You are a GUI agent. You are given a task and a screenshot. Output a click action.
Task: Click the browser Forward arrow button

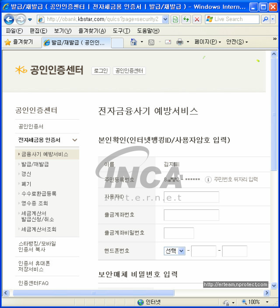click(x=21, y=19)
